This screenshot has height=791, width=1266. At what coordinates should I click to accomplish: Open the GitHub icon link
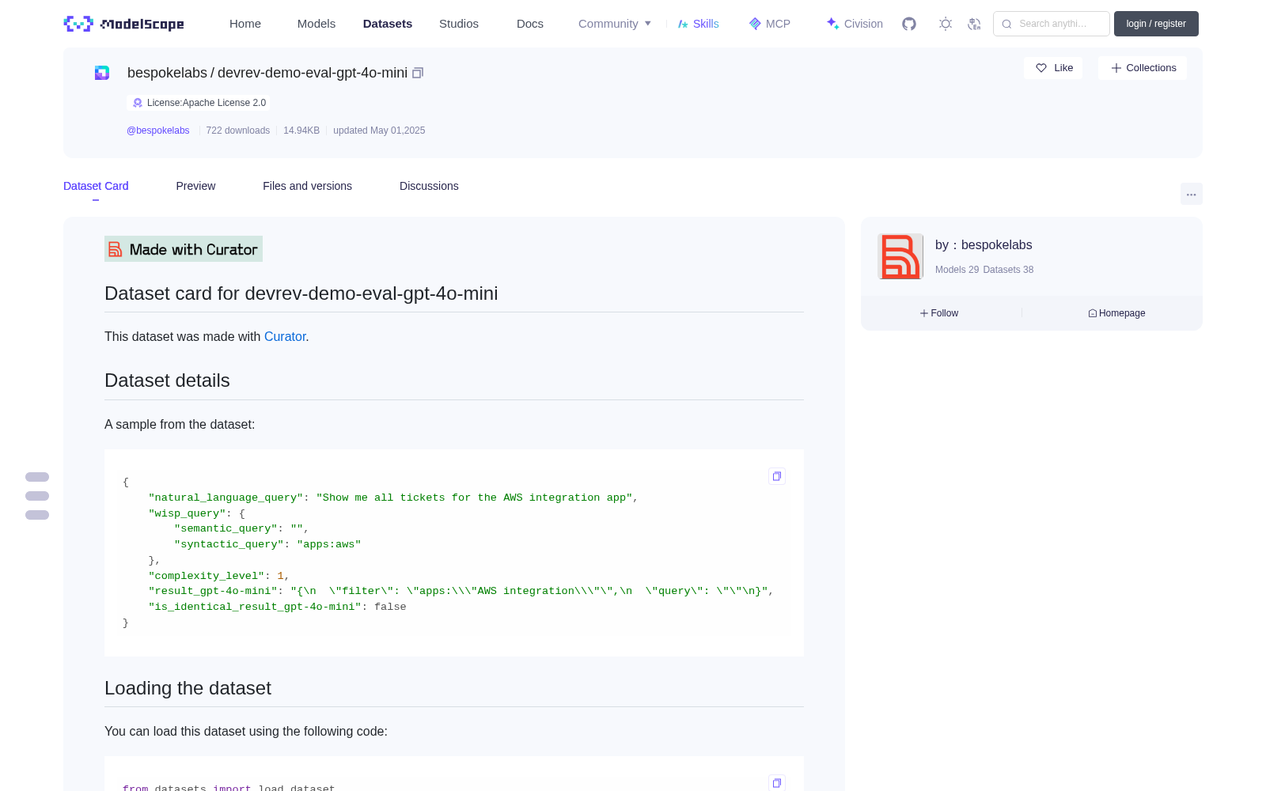click(x=909, y=24)
